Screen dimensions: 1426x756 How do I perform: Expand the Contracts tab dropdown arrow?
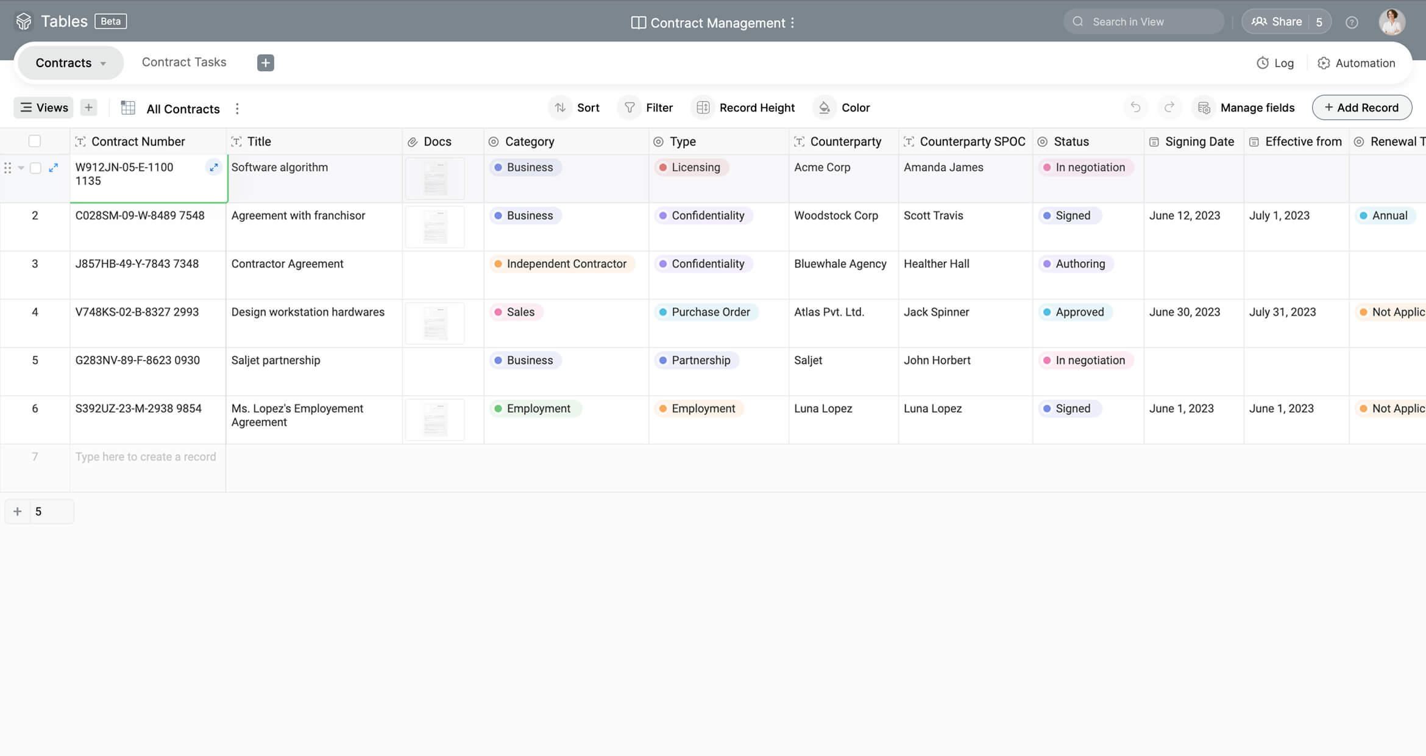(x=103, y=63)
